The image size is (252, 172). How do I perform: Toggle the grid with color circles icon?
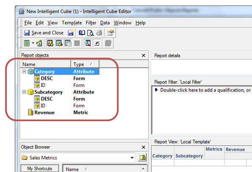point(59,43)
